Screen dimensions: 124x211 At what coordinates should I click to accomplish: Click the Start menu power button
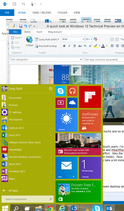pos(51,88)
